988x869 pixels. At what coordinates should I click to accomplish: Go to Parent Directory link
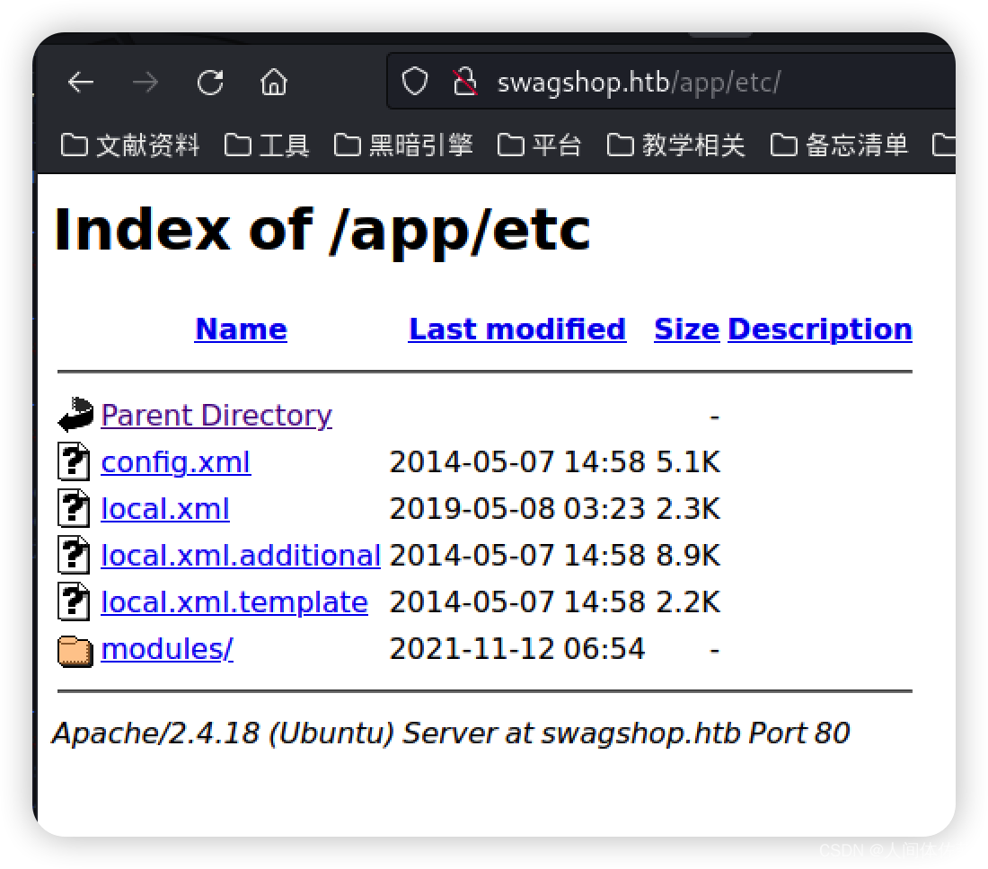[216, 416]
